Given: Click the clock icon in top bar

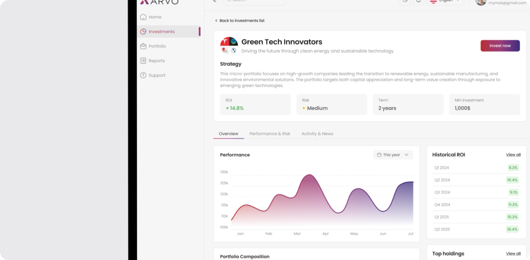Looking at the screenshot, I should 405,1.
